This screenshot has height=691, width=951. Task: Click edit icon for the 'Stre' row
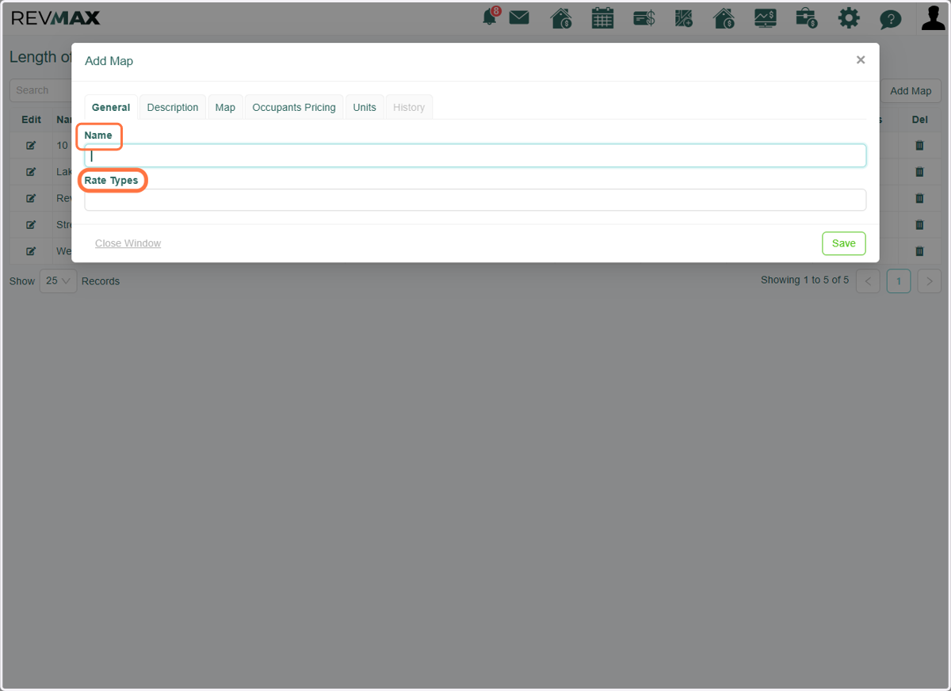(x=31, y=225)
